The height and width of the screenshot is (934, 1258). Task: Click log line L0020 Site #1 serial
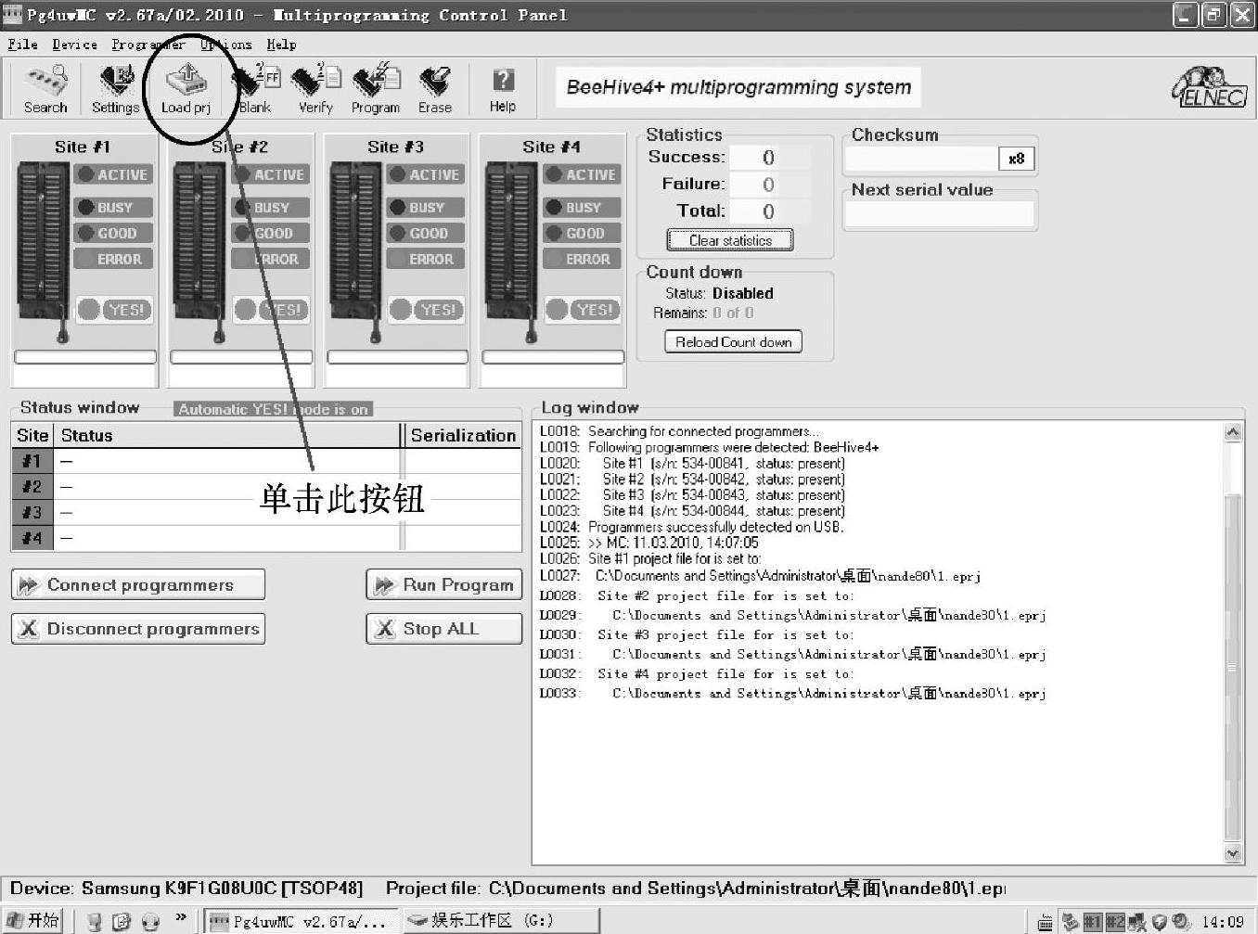click(x=693, y=463)
